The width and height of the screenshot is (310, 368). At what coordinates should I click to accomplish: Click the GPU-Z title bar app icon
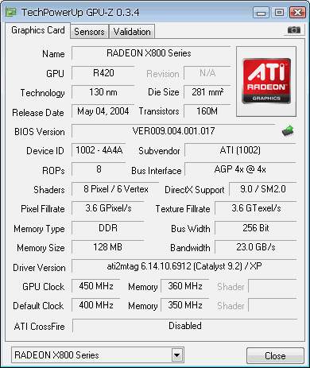11,12
